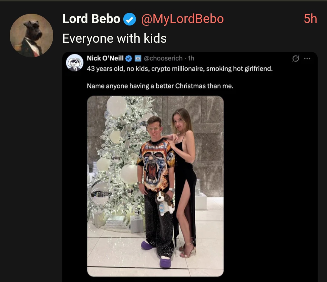Click the Grok slash-circle icon

(295, 59)
